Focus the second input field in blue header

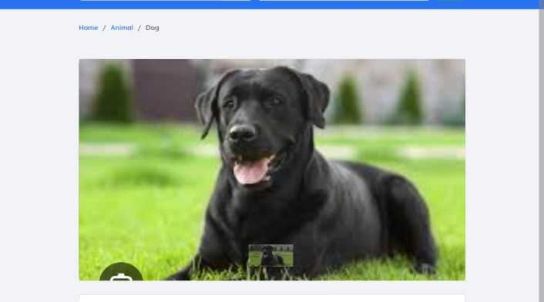(x=344, y=0)
